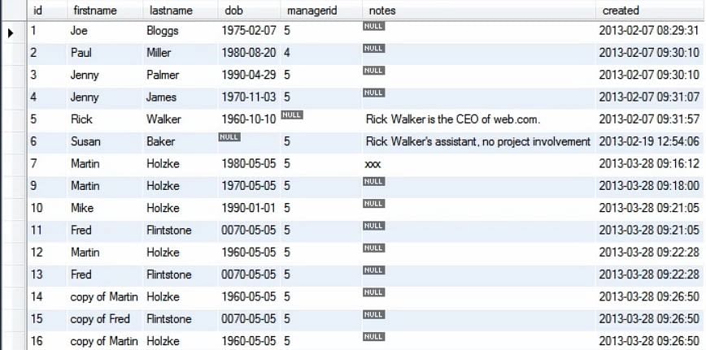Select the lastname cell 'Miller'

(159, 53)
